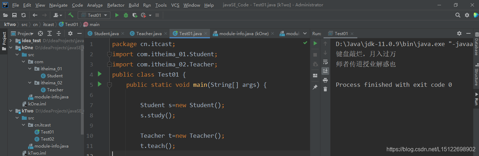479x156 pixels.
Task: Open the user/VCS dropdown in toolbar
Action: click(x=57, y=15)
